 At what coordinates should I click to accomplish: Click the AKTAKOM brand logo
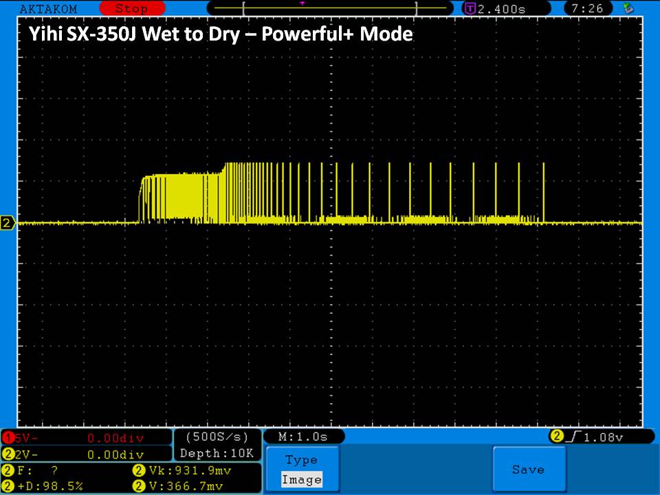[x=48, y=9]
